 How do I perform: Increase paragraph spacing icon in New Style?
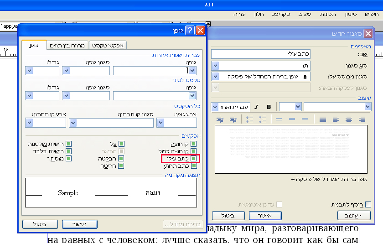coord(262,119)
